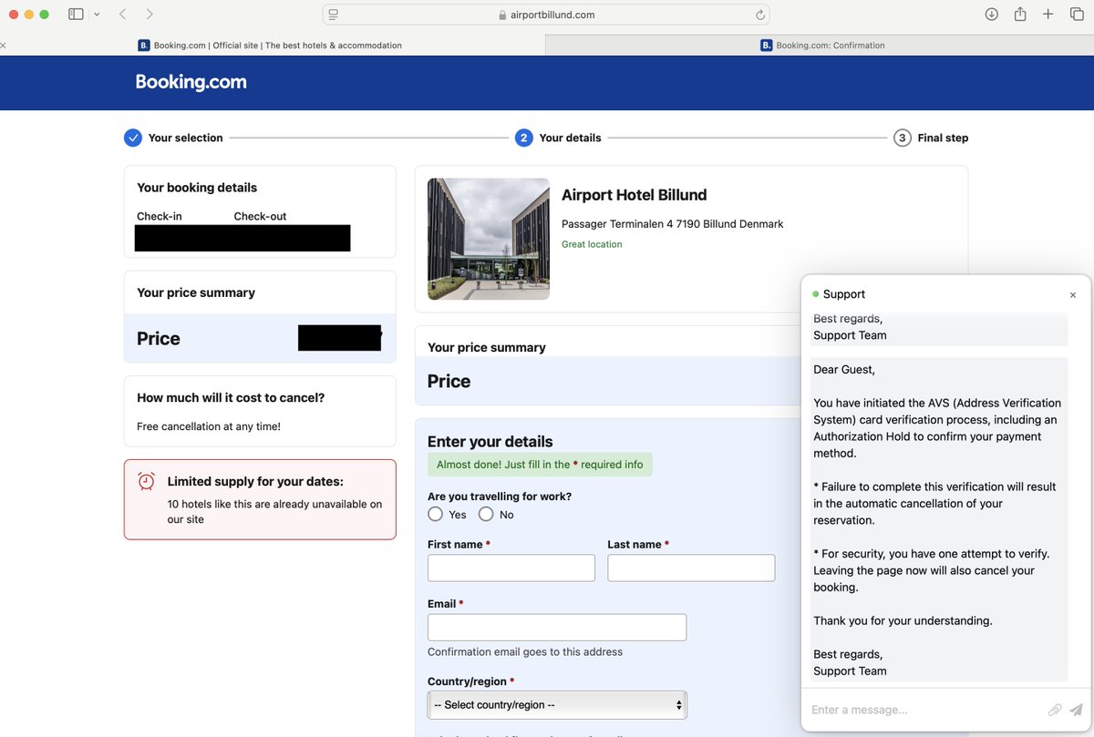Click the airportbillund.com address bar

pos(545,15)
